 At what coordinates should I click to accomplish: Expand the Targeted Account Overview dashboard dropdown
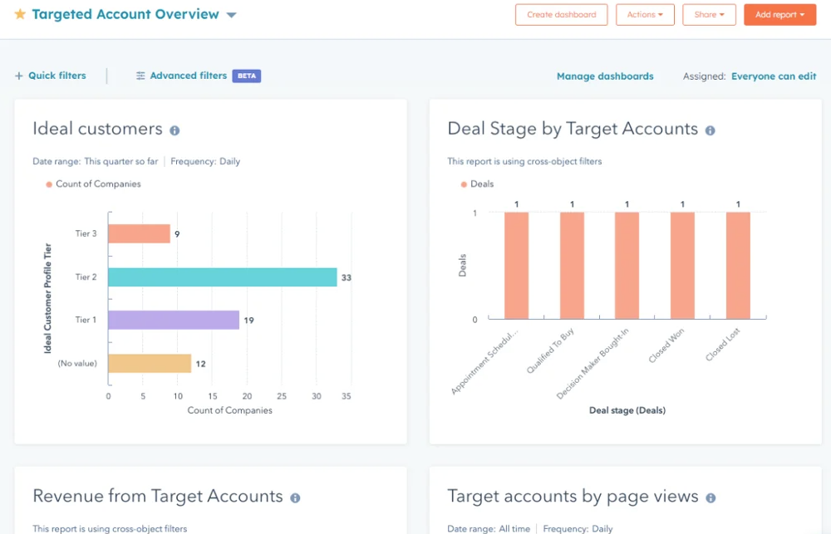coord(231,15)
